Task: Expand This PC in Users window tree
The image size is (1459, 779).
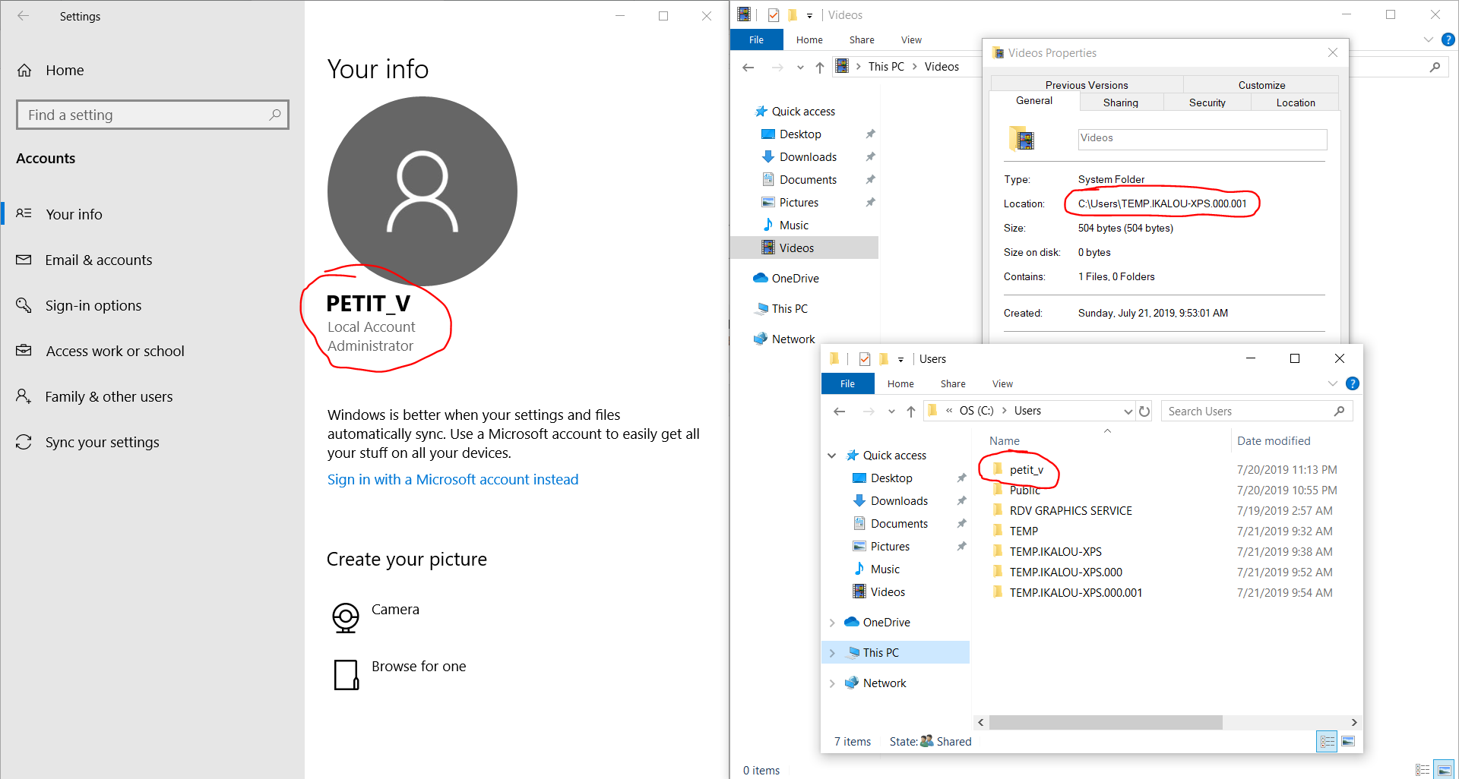Action: point(832,652)
